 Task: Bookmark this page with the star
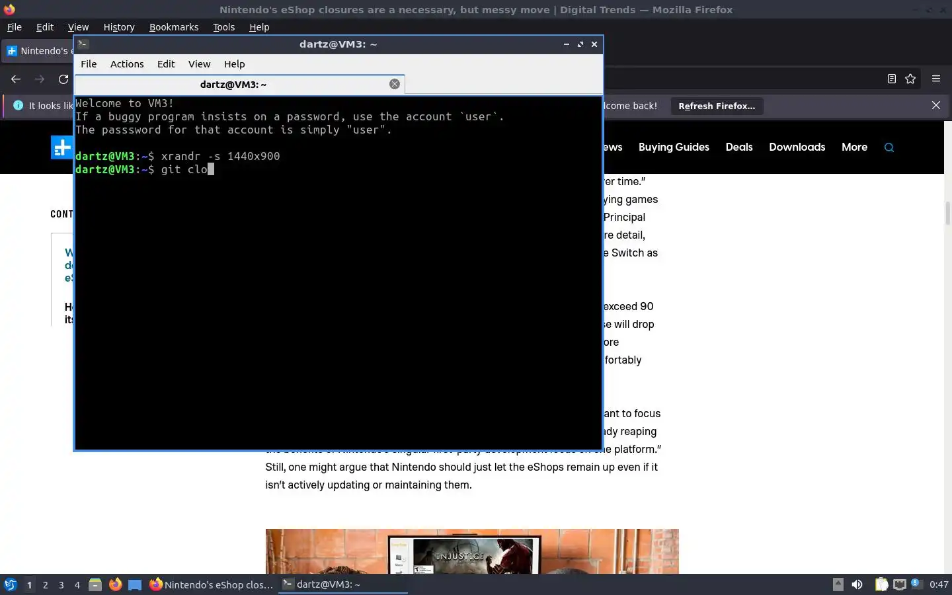910,79
